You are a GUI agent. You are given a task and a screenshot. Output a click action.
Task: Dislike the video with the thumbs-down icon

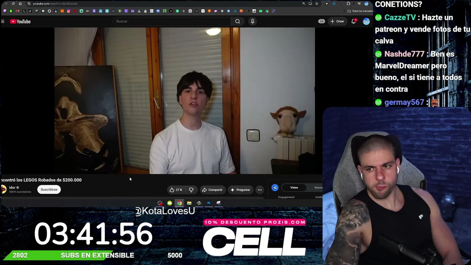click(x=191, y=190)
